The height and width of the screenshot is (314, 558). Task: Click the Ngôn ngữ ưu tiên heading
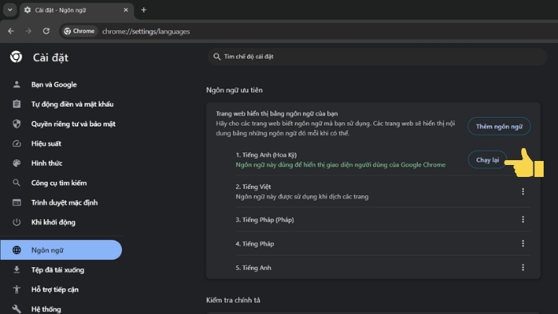[x=234, y=90]
